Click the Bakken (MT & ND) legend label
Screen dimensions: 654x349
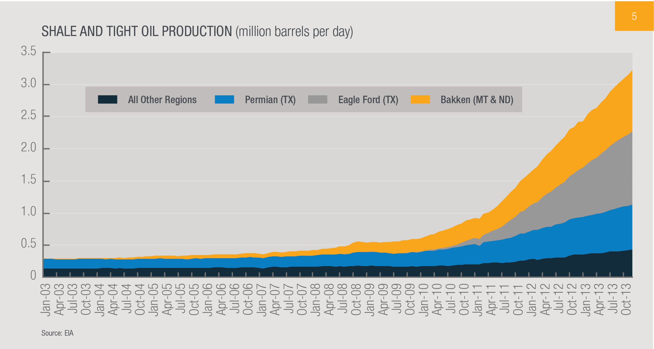(x=477, y=100)
